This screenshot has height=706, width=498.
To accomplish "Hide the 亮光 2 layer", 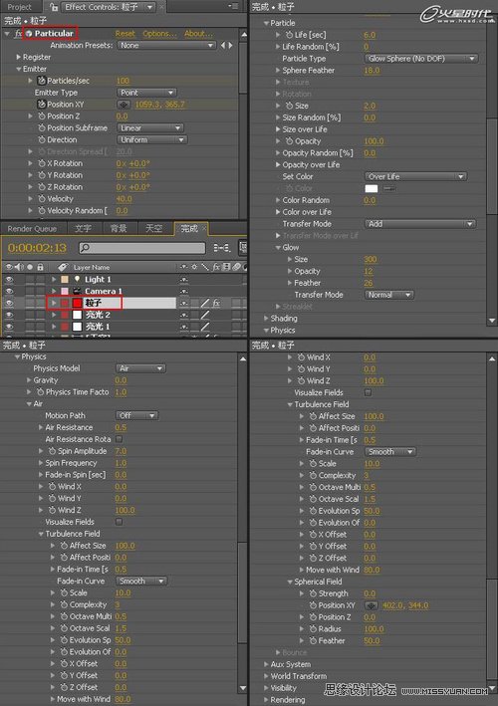I will (x=9, y=315).
